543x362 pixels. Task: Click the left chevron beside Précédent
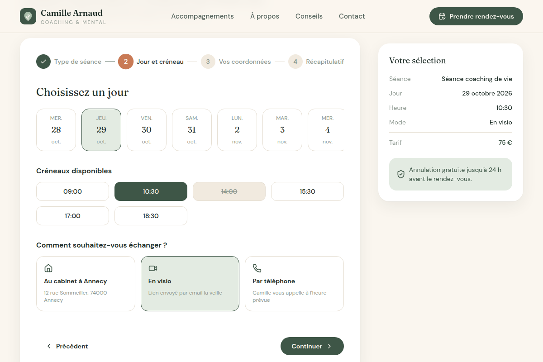49,346
